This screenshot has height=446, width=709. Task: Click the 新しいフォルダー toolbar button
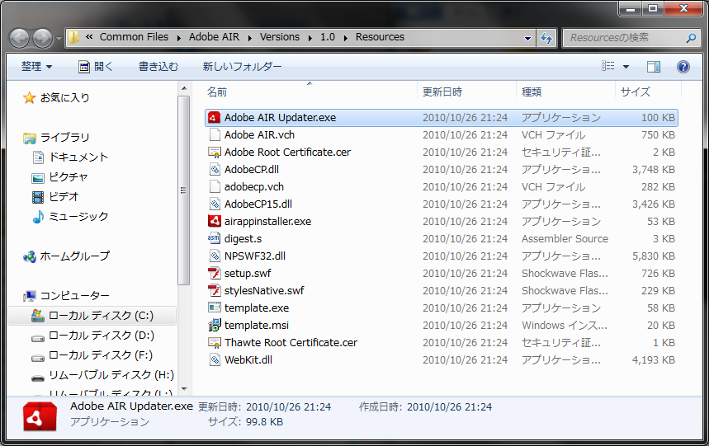pos(242,67)
